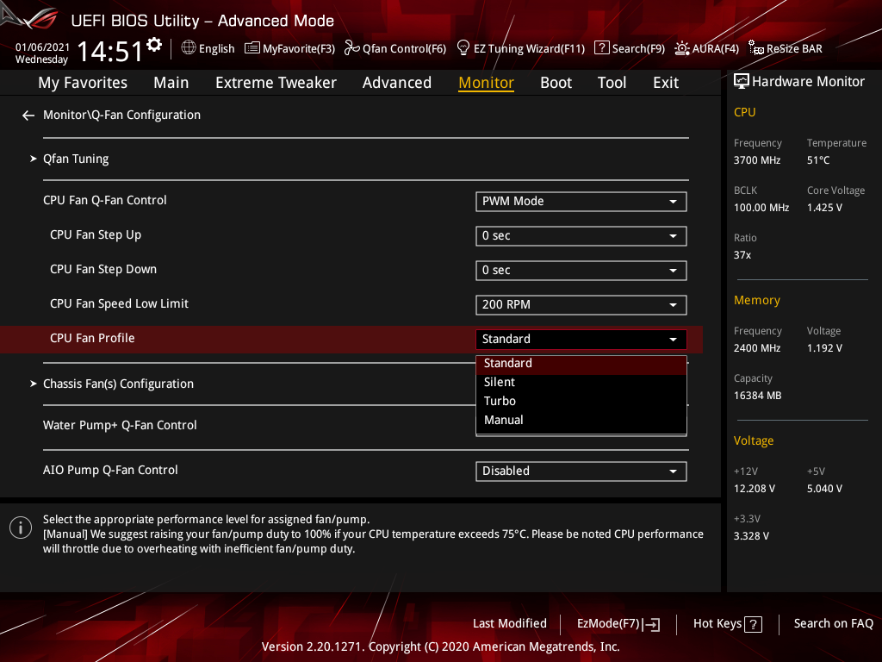The height and width of the screenshot is (662, 882).
Task: Open the Boot tab
Action: 556,83
